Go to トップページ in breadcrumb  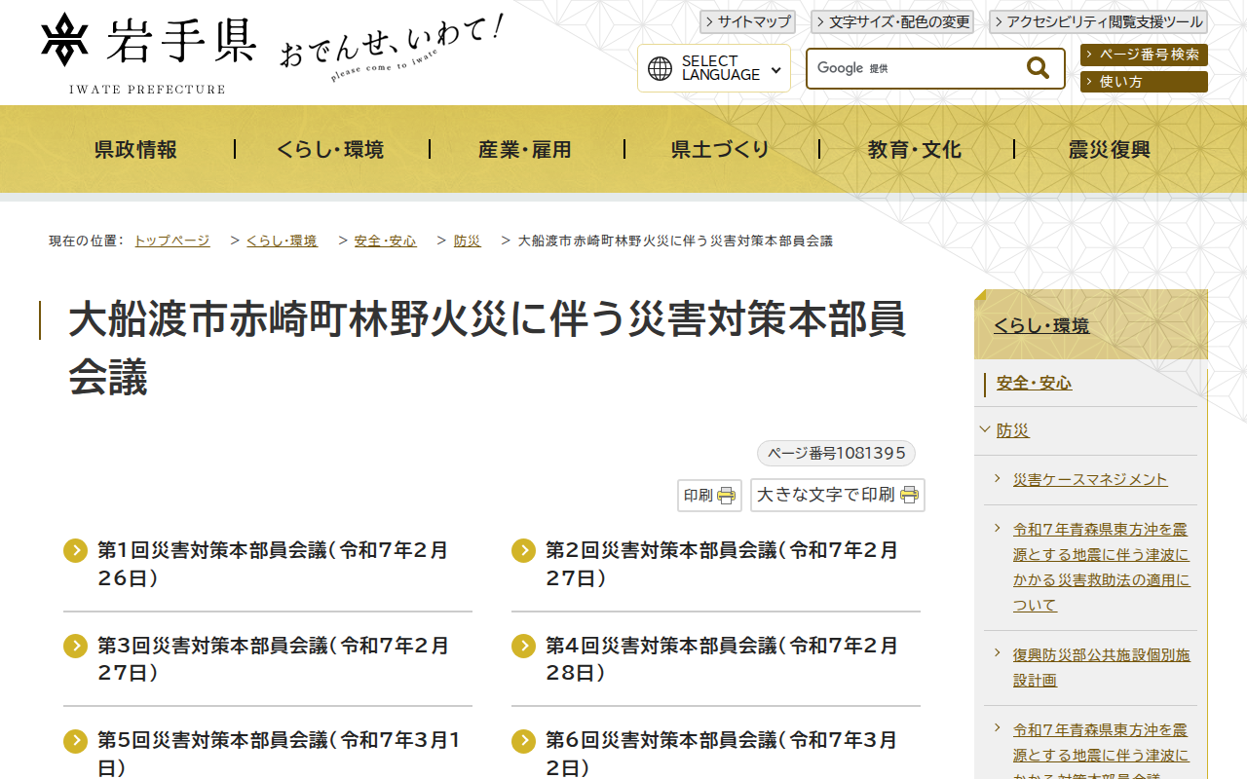point(171,241)
